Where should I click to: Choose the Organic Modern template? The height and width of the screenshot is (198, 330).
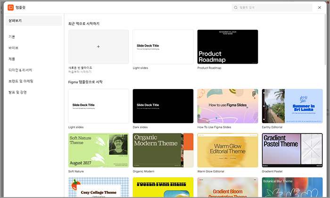click(x=163, y=150)
